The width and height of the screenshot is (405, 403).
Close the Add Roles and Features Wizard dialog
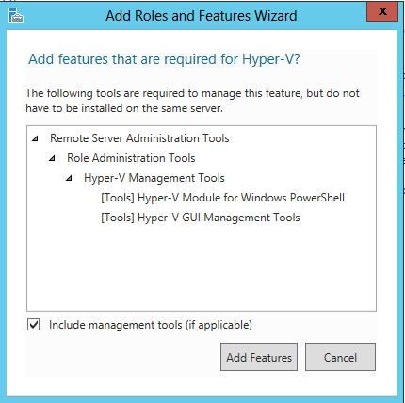pos(382,12)
